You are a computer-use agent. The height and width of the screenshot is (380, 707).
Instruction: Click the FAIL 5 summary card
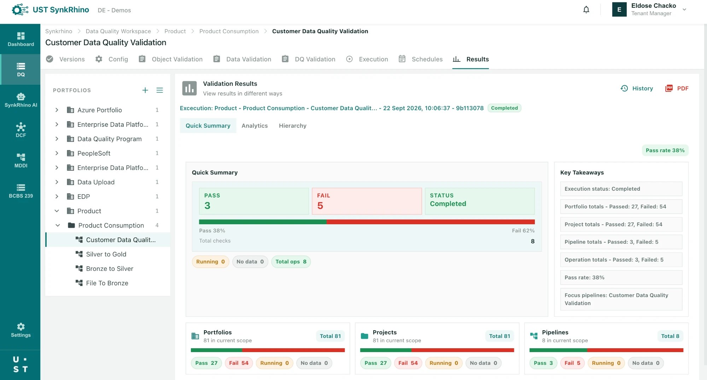(367, 201)
